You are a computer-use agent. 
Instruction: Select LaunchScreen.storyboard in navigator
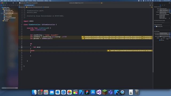point(10,18)
